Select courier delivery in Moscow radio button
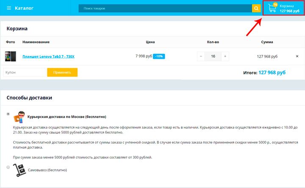The height and width of the screenshot is (188, 305). (x=8, y=114)
